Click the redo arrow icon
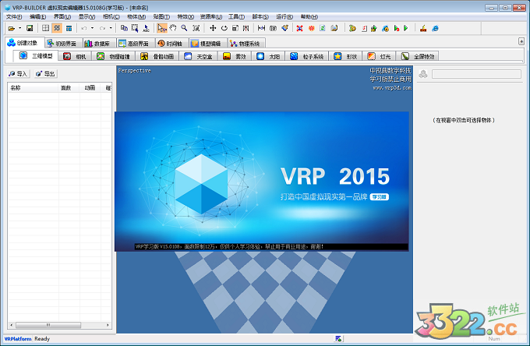Viewport: 530px width, 346px height. (102, 28)
